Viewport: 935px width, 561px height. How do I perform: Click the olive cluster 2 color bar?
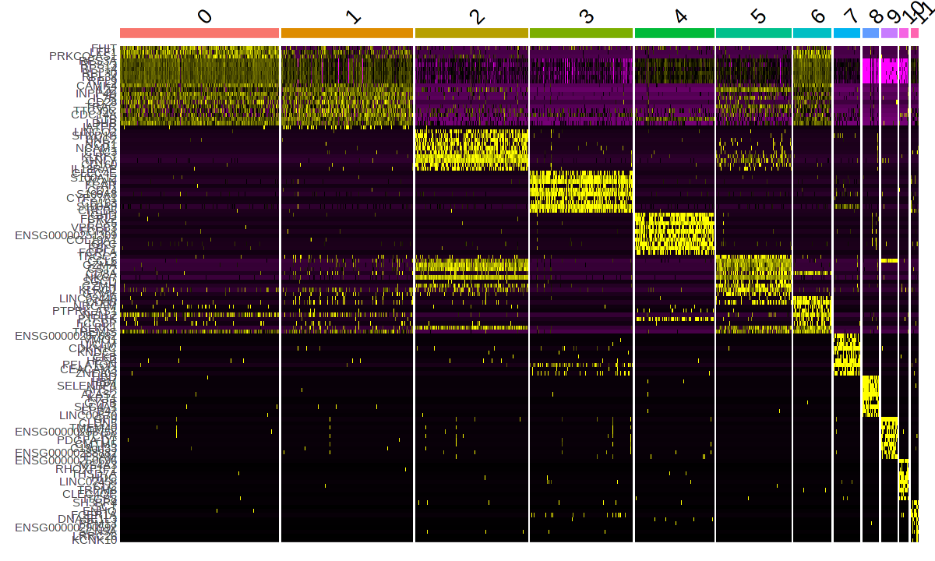[x=471, y=33]
